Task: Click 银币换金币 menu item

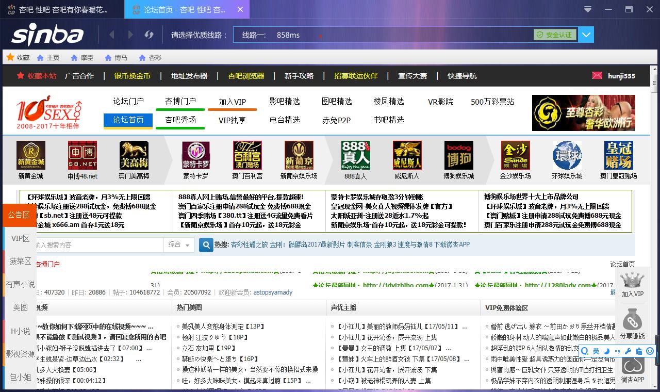Action: [133, 76]
